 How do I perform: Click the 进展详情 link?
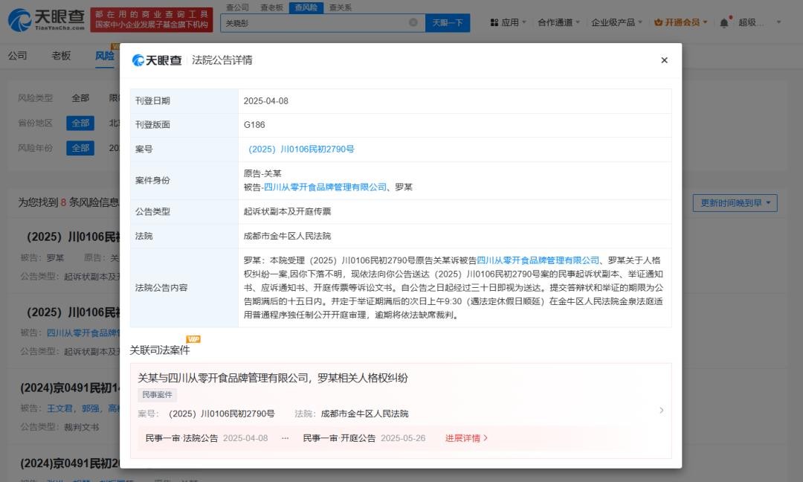point(466,438)
